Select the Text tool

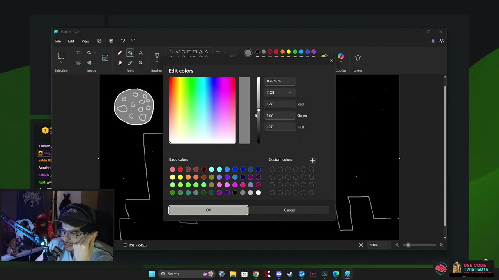pyautogui.click(x=141, y=53)
